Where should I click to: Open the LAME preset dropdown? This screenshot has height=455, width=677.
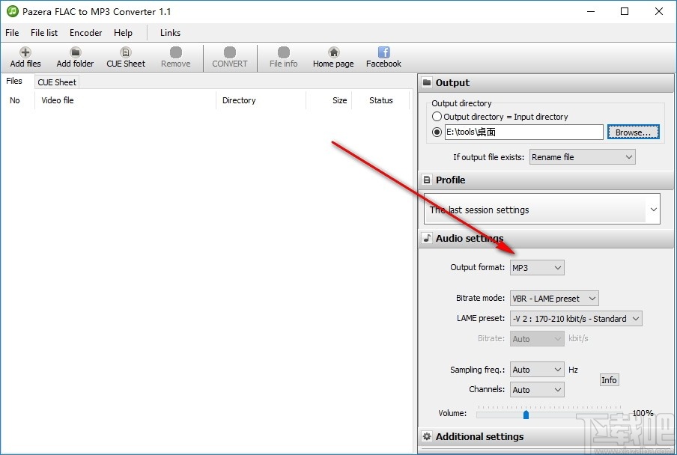click(574, 318)
